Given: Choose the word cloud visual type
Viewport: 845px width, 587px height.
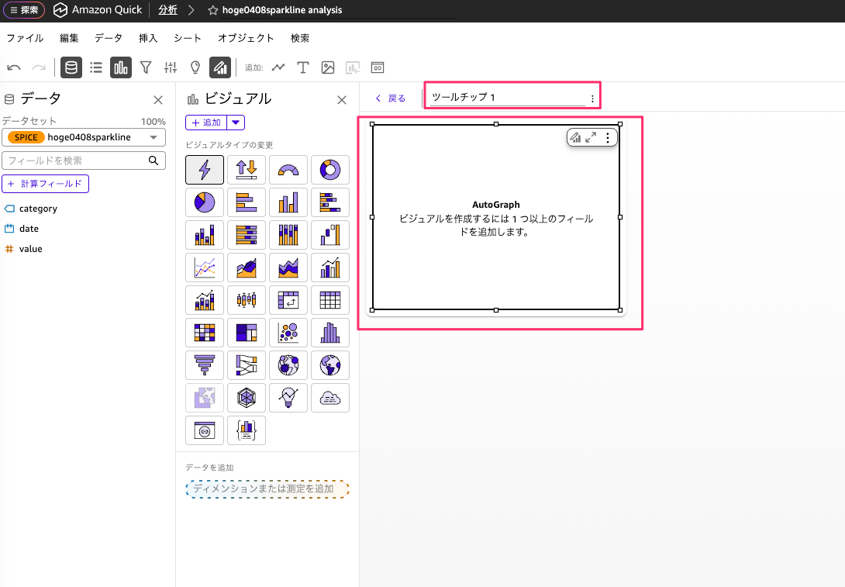Looking at the screenshot, I should tap(329, 398).
